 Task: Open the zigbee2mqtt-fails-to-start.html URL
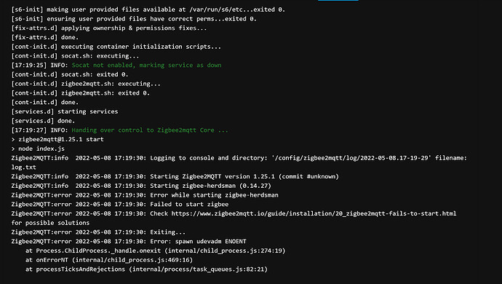coord(314,213)
